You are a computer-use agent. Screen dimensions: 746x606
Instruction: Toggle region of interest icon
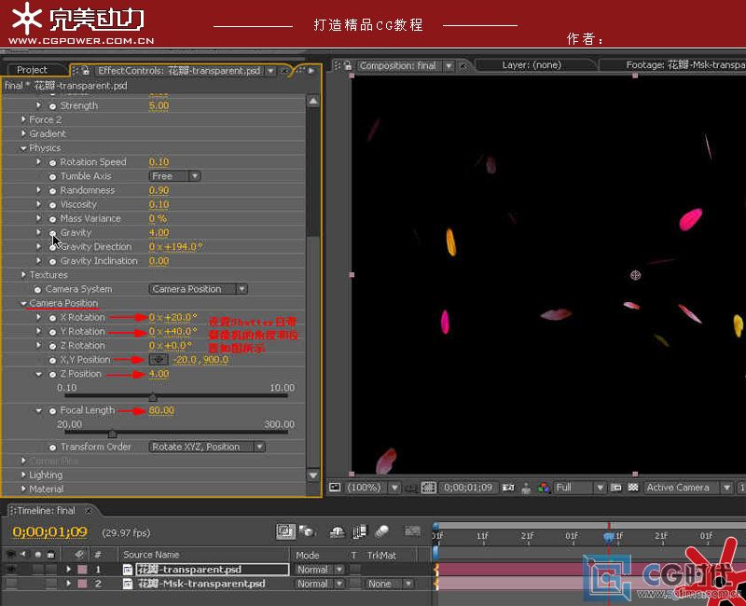[x=616, y=488]
